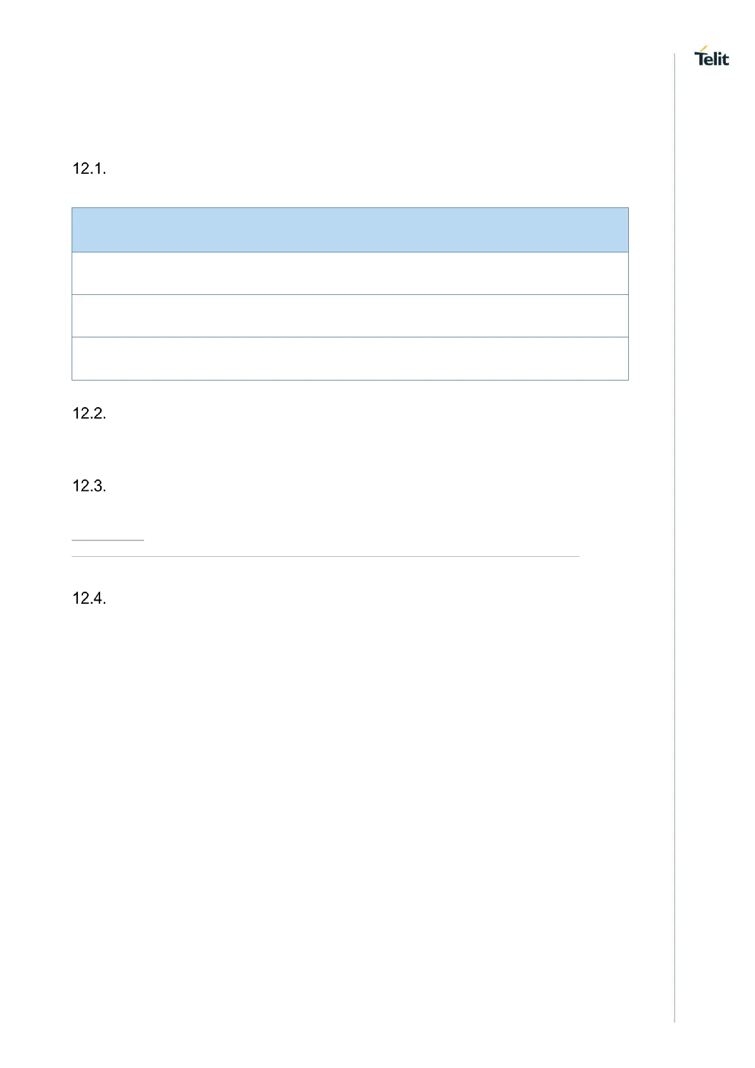Screen dimensions: 755x1068
Task: Click the 12.3. section number
Action: [89, 486]
